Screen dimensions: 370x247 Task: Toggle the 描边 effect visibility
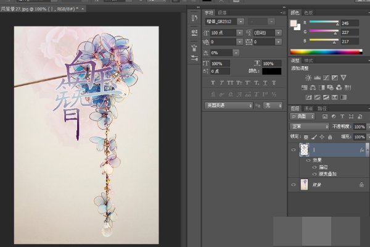pyautogui.click(x=314, y=167)
